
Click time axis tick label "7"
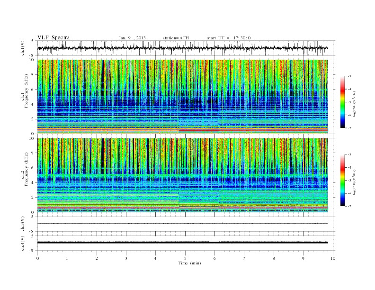click(x=244, y=258)
